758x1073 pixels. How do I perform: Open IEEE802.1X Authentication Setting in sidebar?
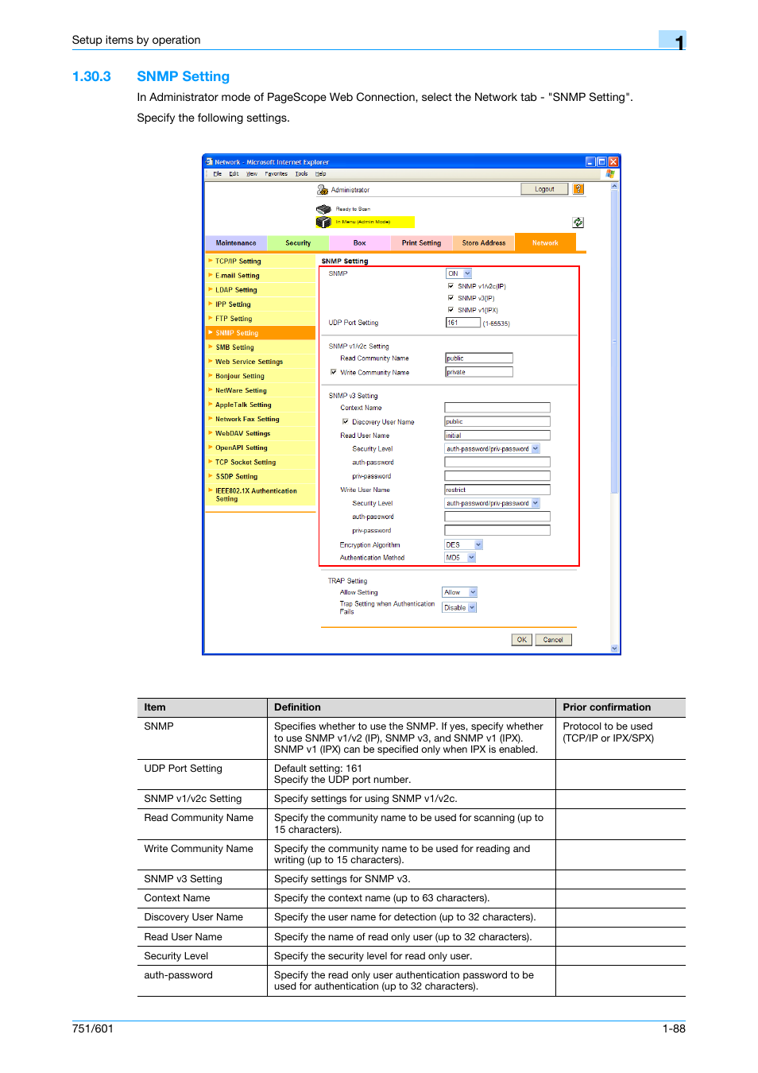pyautogui.click(x=261, y=495)
